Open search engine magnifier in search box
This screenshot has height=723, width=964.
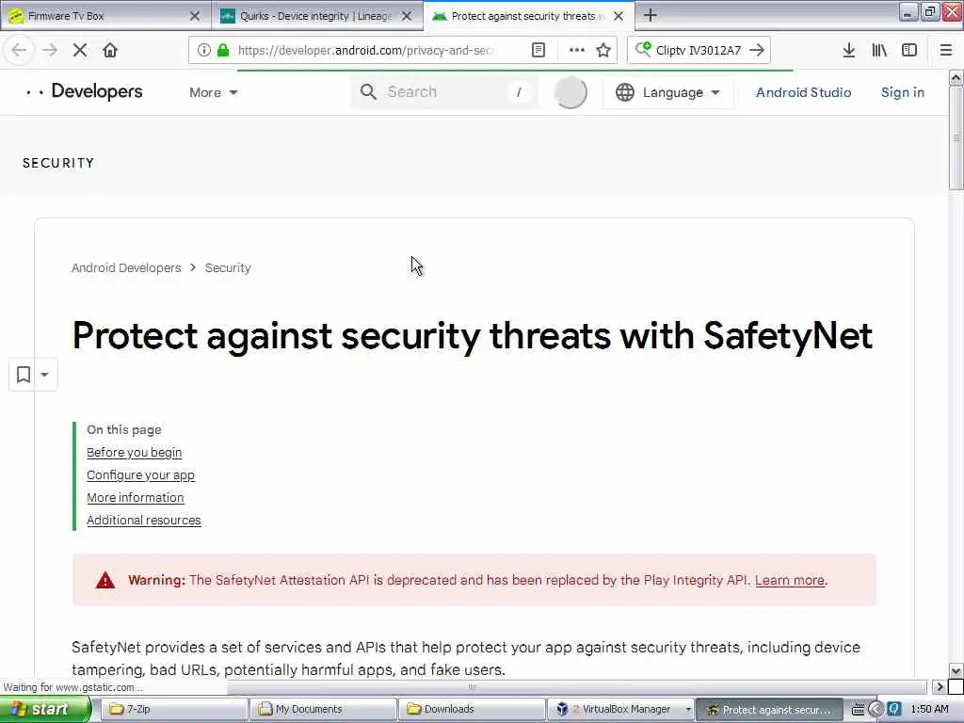[643, 49]
